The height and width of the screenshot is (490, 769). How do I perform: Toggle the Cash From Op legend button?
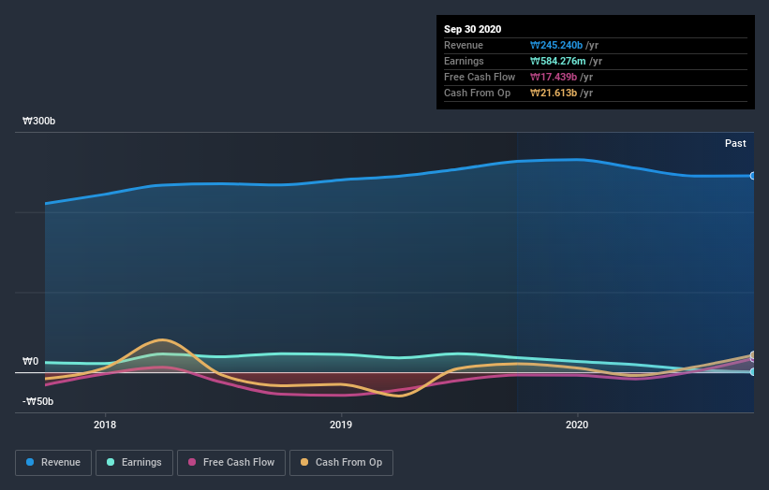pyautogui.click(x=341, y=463)
